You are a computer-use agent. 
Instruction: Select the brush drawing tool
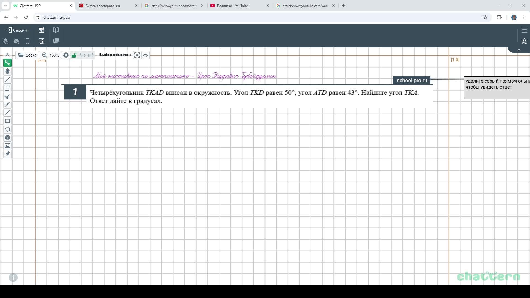pyautogui.click(x=7, y=80)
